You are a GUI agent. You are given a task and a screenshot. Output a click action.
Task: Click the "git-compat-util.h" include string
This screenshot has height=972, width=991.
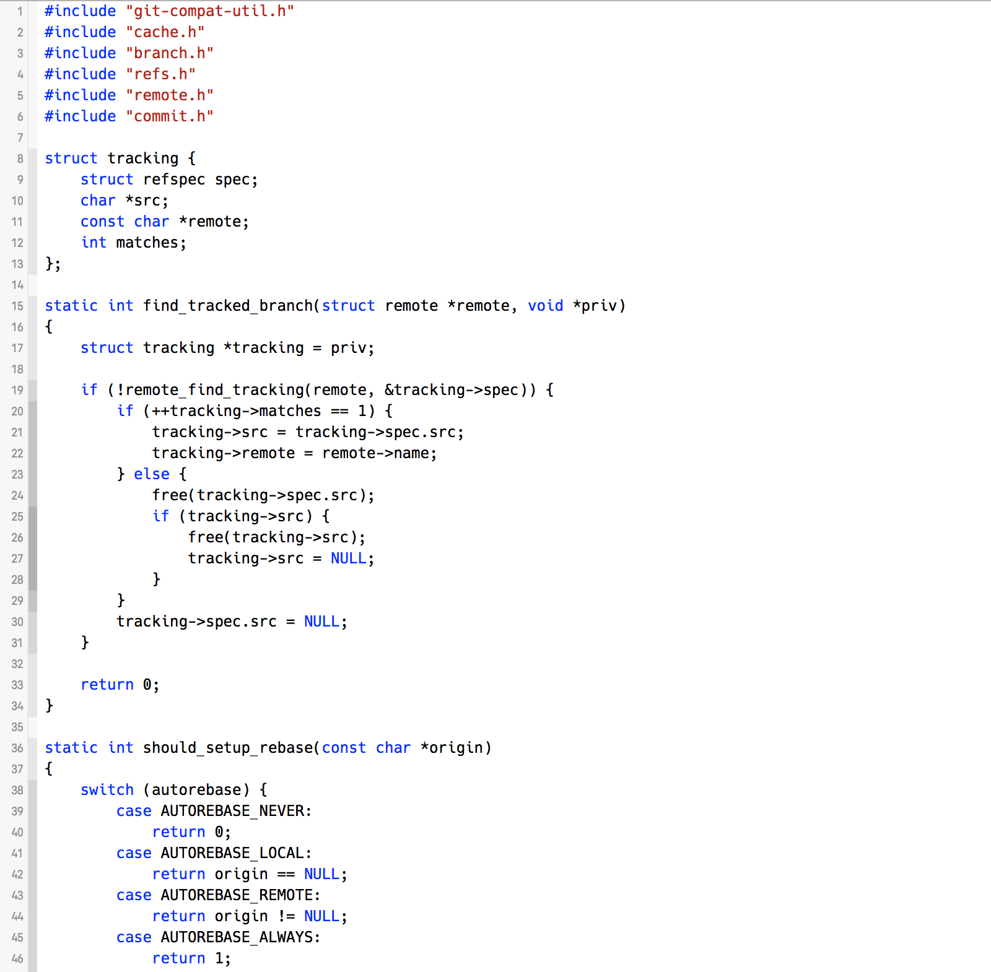[x=210, y=11]
